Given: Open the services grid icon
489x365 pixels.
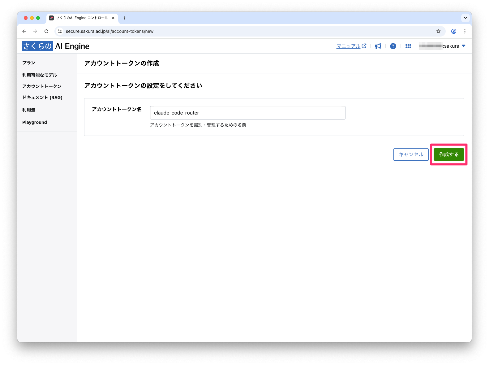Looking at the screenshot, I should pyautogui.click(x=408, y=46).
